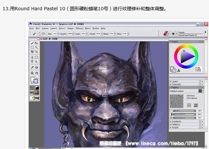Open the gradient selector in toolbox
209x149 pixels.
[37, 87]
